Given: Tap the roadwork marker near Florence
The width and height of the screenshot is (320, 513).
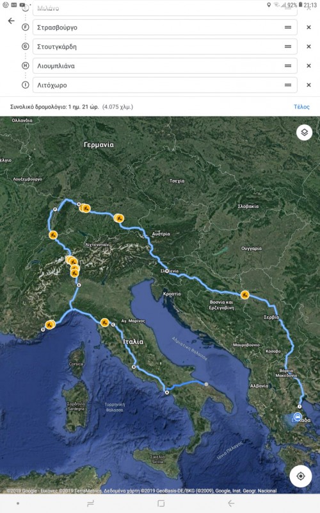Looking at the screenshot, I should [x=104, y=323].
